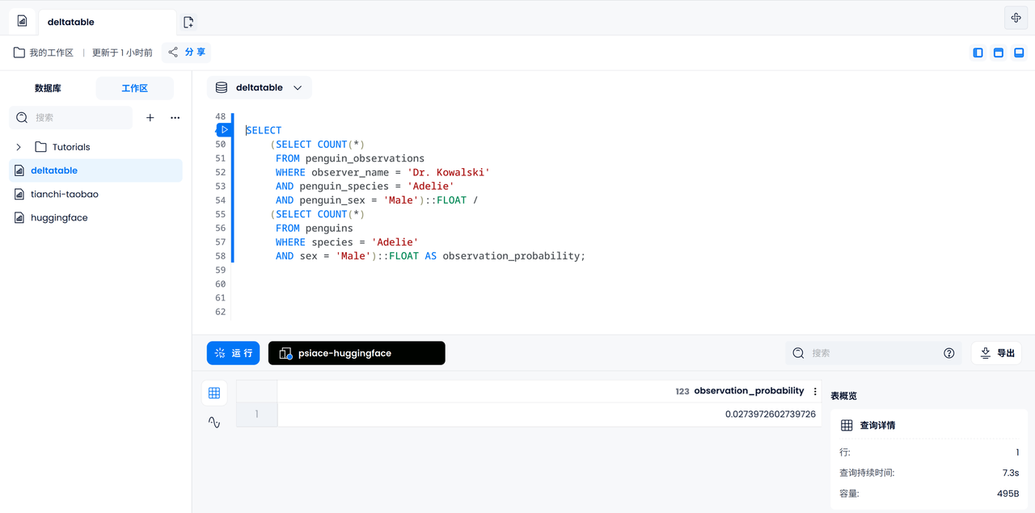Image resolution: width=1035 pixels, height=513 pixels.
Task: Click the 导出 export button
Action: click(x=997, y=353)
